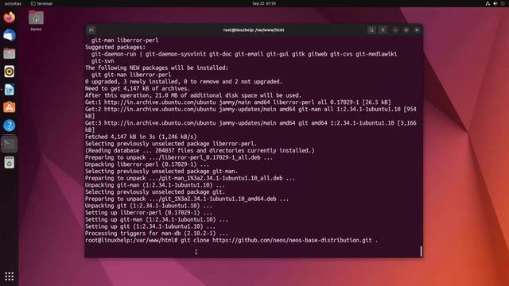The width and height of the screenshot is (509, 286).
Task: Click the 'Setting up liberror-perl' line
Action: (149, 213)
